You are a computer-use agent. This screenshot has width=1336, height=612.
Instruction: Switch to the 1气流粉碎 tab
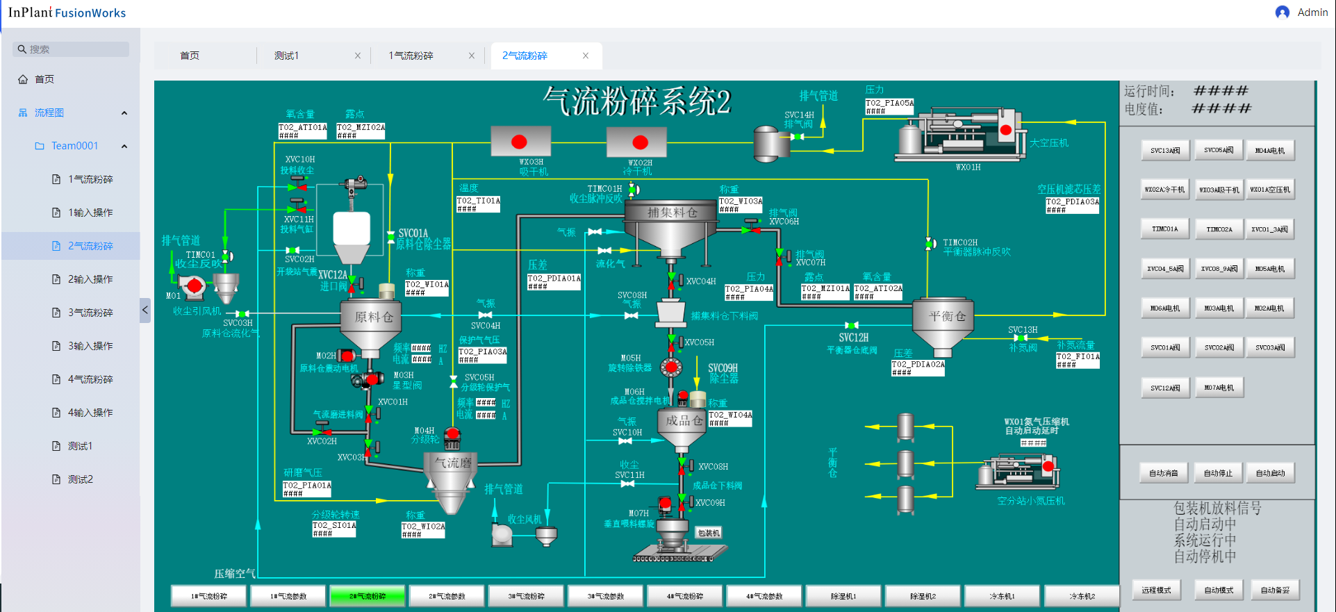(x=411, y=56)
